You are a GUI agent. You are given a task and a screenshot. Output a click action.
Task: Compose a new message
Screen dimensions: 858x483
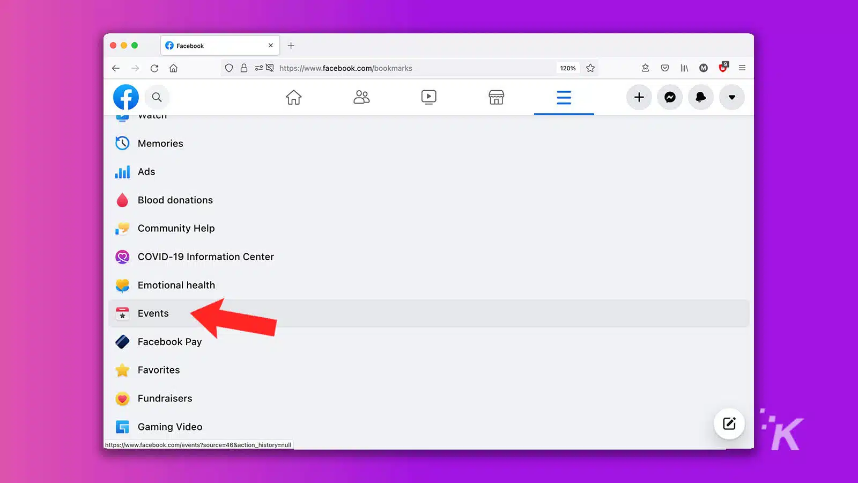(x=729, y=423)
